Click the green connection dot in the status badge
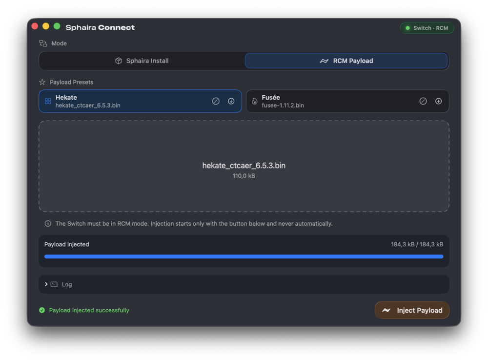The width and height of the screenshot is (488, 362). point(407,28)
